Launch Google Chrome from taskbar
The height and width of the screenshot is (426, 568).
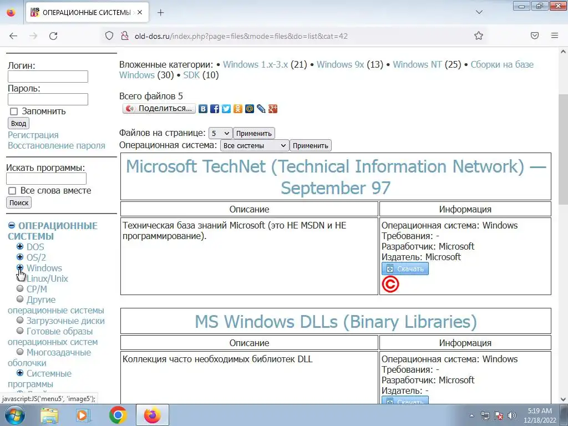(118, 415)
